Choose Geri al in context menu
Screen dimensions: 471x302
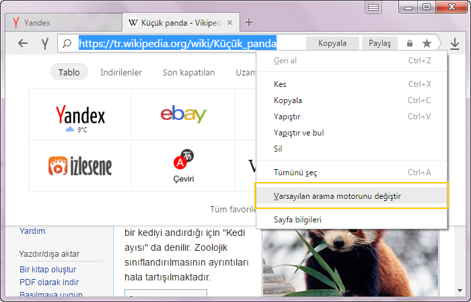click(352, 61)
